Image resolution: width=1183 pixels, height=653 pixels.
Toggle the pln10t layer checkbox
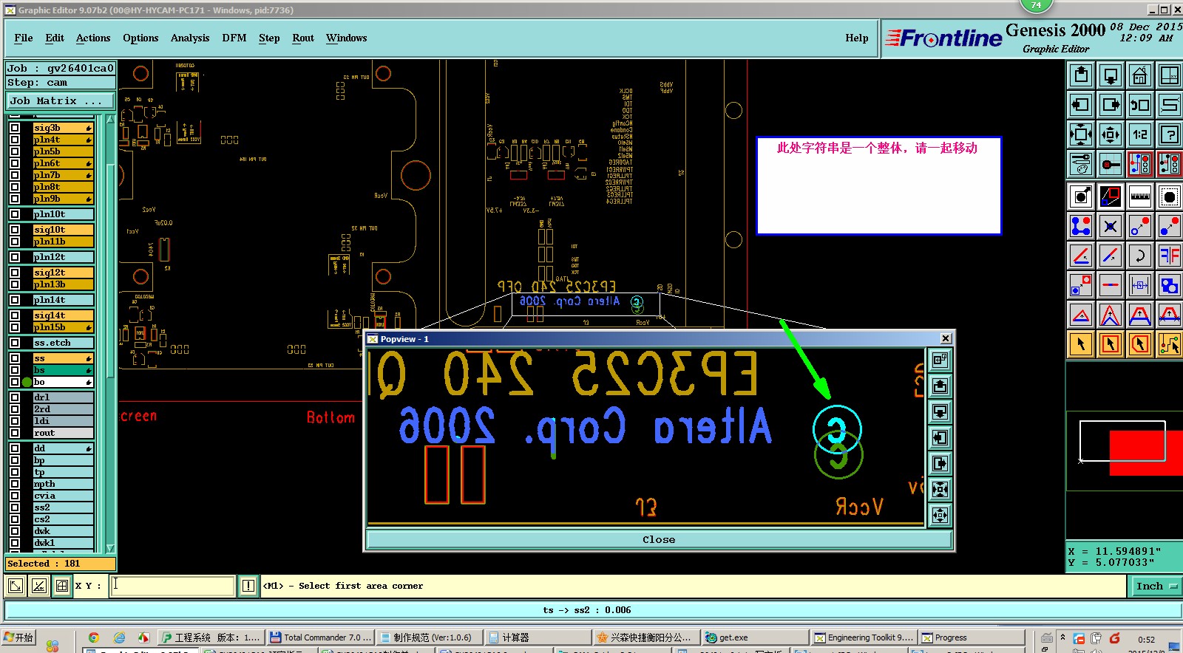click(15, 214)
